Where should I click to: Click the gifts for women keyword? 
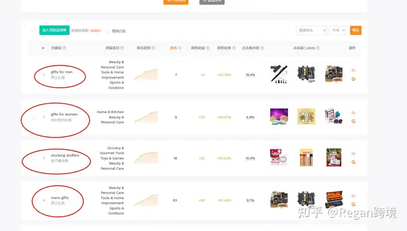[64, 114]
